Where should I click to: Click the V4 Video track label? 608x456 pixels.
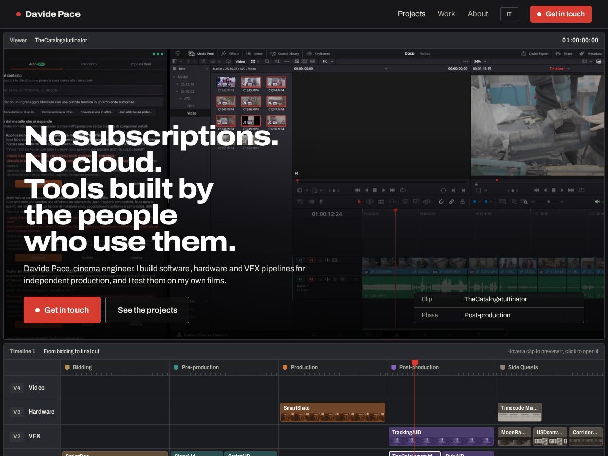point(32,388)
